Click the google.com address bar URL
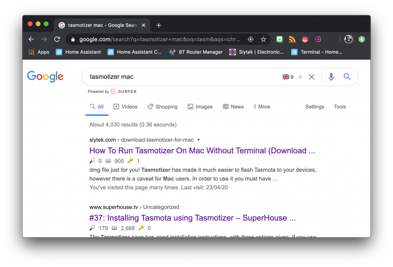This screenshot has height=267, width=393. coord(160,39)
